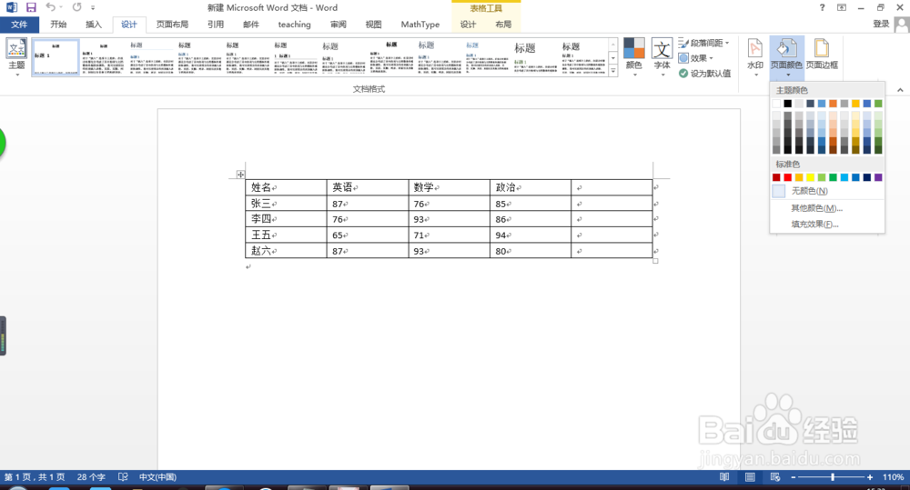Click the Page Color (页面颜色) button

pos(787,56)
